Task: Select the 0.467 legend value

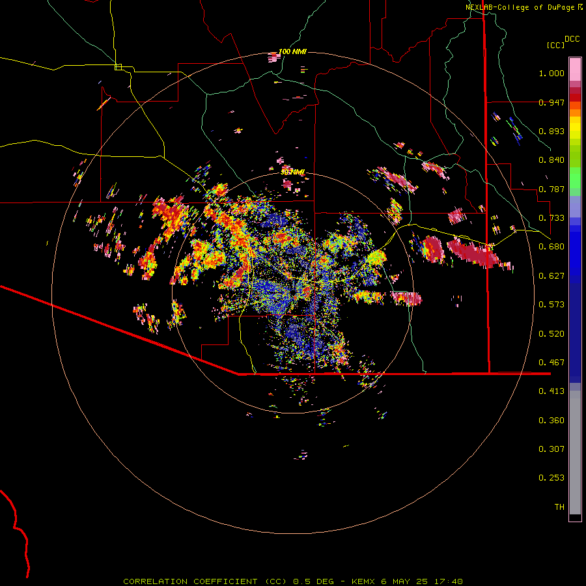Action: click(551, 362)
